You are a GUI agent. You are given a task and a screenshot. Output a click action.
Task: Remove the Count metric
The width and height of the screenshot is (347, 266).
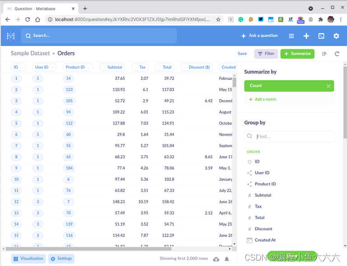point(328,86)
